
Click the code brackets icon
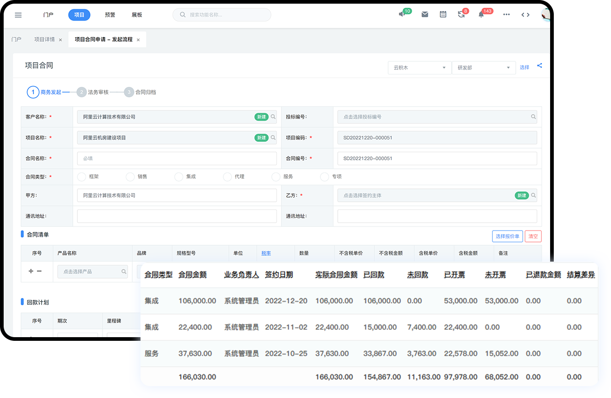point(525,15)
